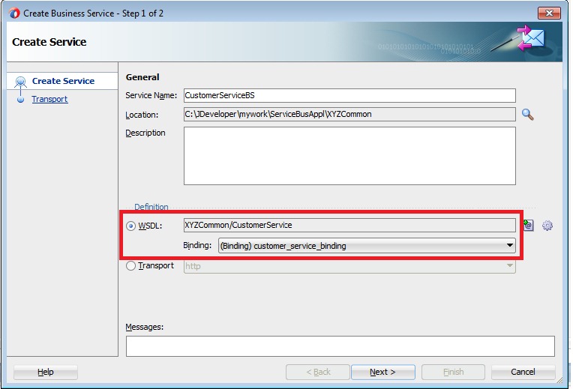Select Create Service in the step list

pos(63,81)
